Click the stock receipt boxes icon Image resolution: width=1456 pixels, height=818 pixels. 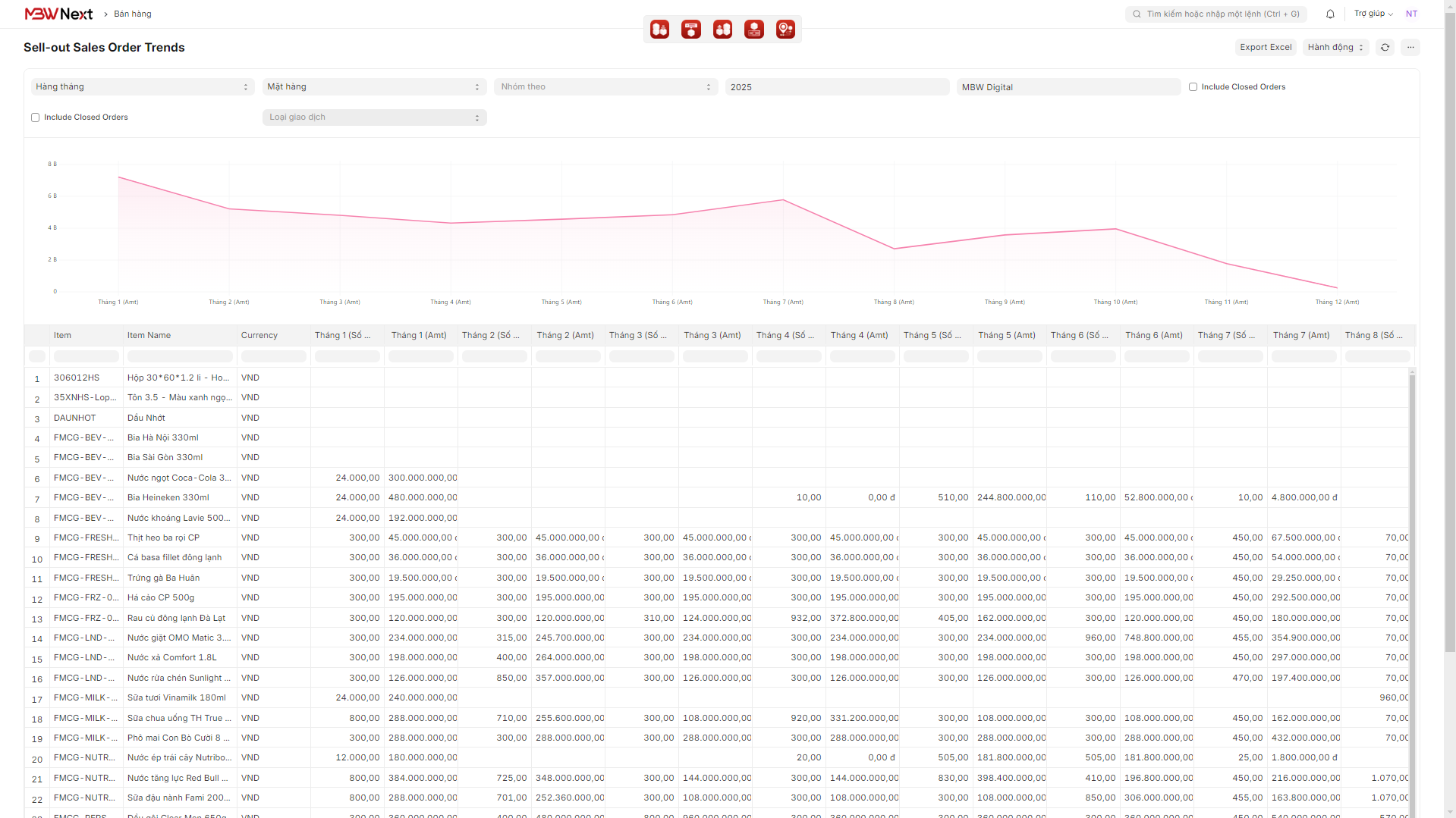pos(659,30)
